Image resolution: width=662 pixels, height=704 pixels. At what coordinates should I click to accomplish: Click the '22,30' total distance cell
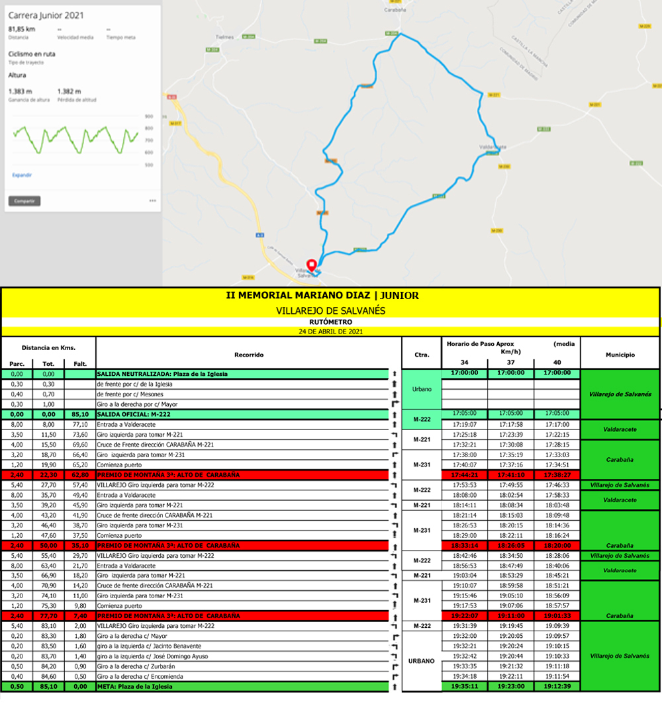point(48,475)
